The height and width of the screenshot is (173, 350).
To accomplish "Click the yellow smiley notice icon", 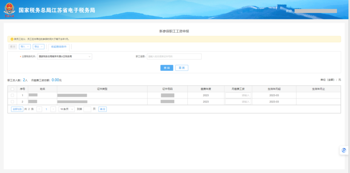I will [x=12, y=39].
